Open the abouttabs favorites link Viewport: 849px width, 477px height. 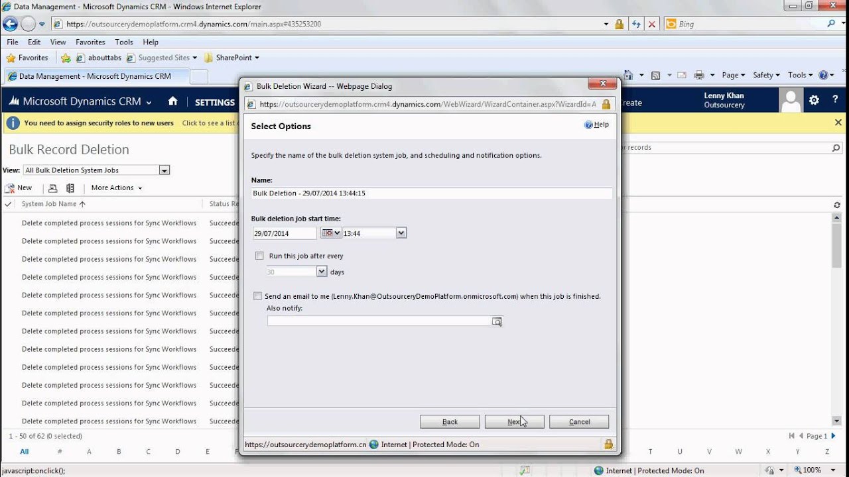pyautogui.click(x=99, y=58)
